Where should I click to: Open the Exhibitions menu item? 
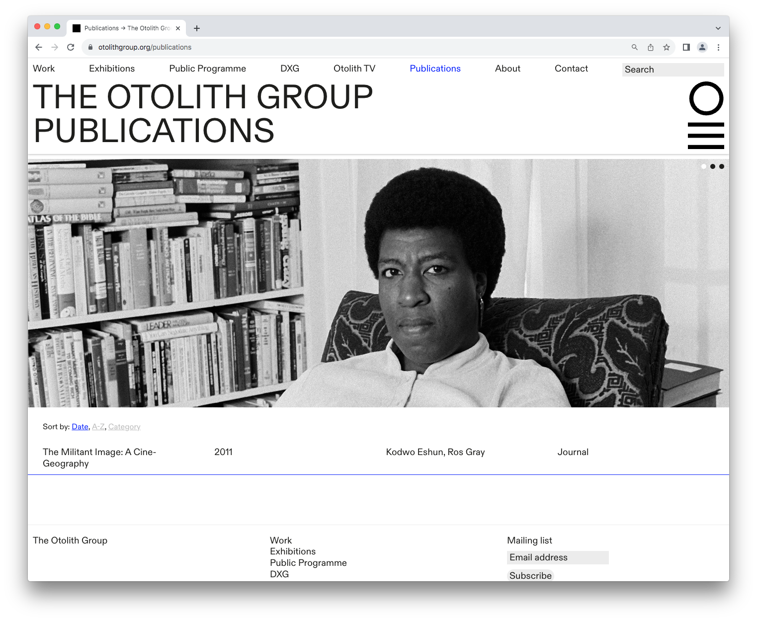(112, 69)
